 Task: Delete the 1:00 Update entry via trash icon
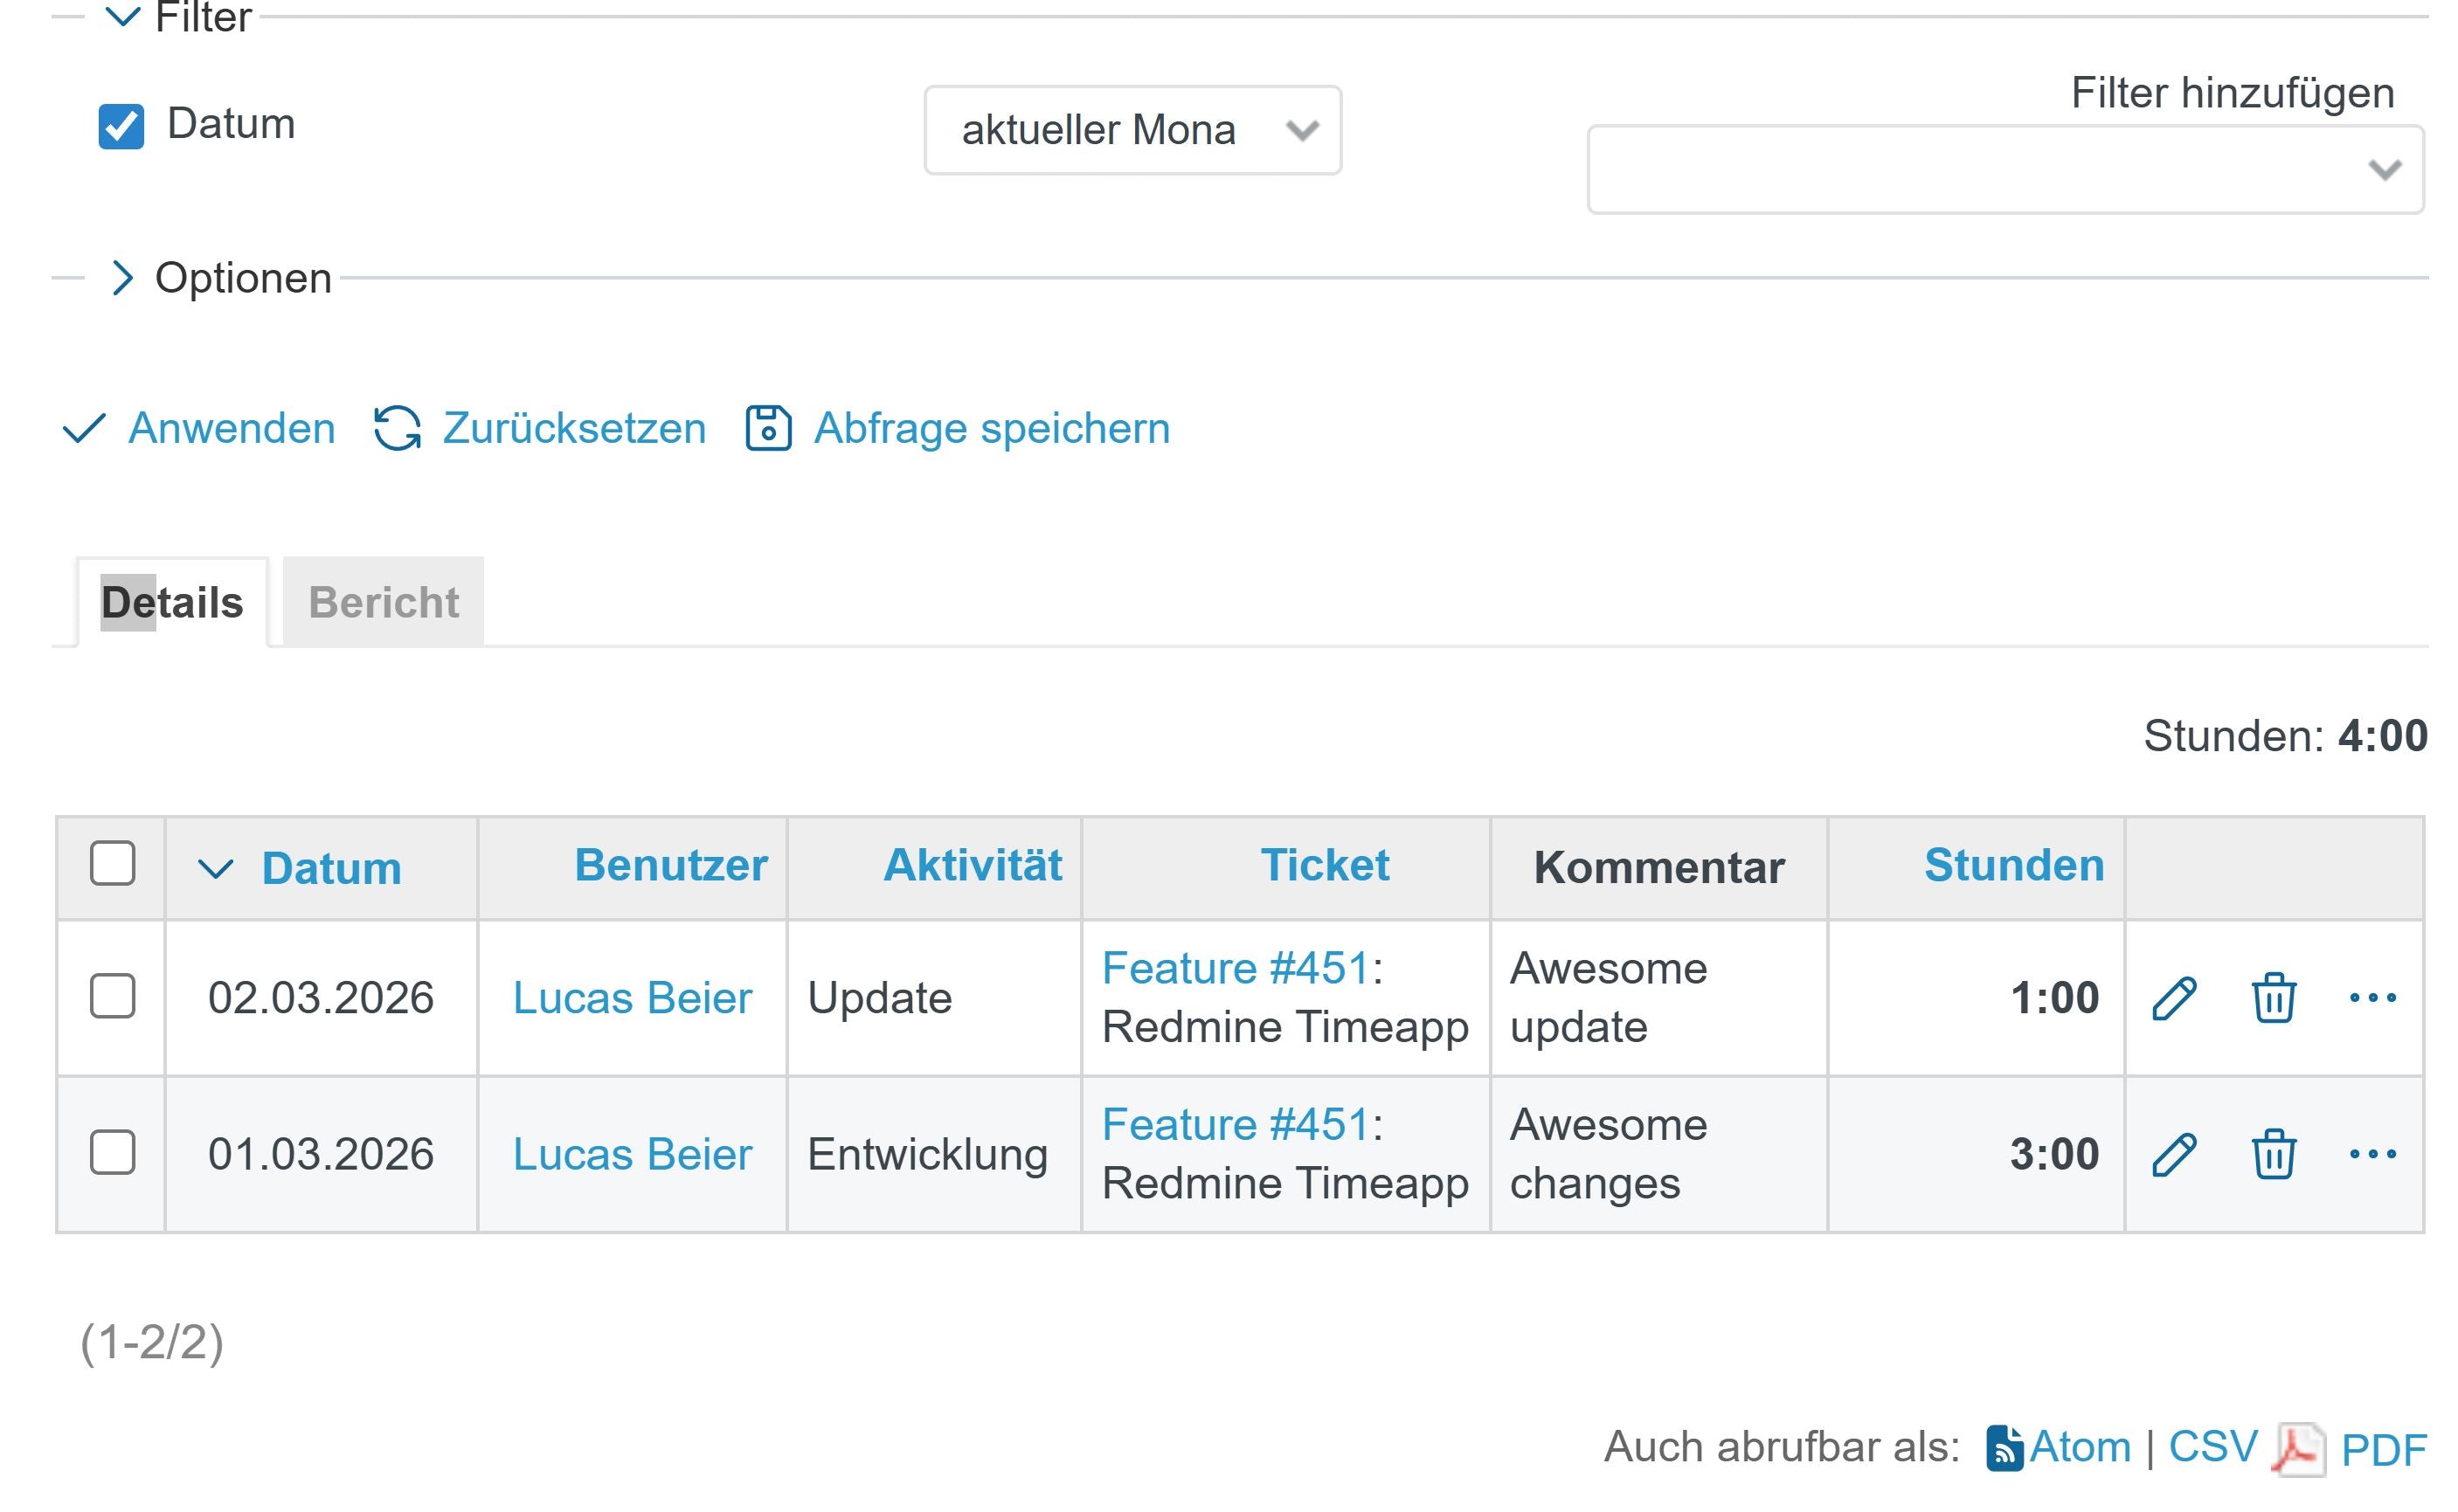point(2271,997)
